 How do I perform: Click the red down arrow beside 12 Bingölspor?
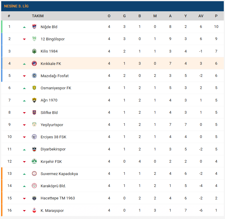click(24, 39)
